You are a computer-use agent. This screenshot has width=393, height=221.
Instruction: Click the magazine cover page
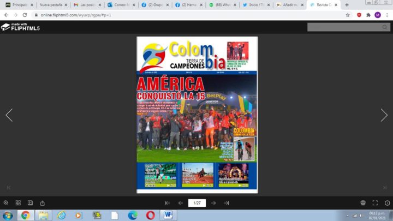(x=197, y=115)
